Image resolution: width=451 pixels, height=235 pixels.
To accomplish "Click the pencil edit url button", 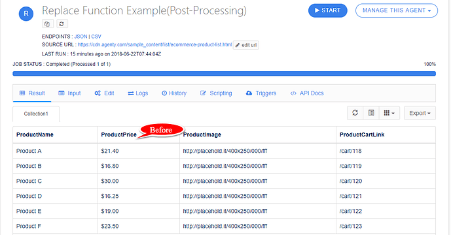I will pyautogui.click(x=246, y=45).
